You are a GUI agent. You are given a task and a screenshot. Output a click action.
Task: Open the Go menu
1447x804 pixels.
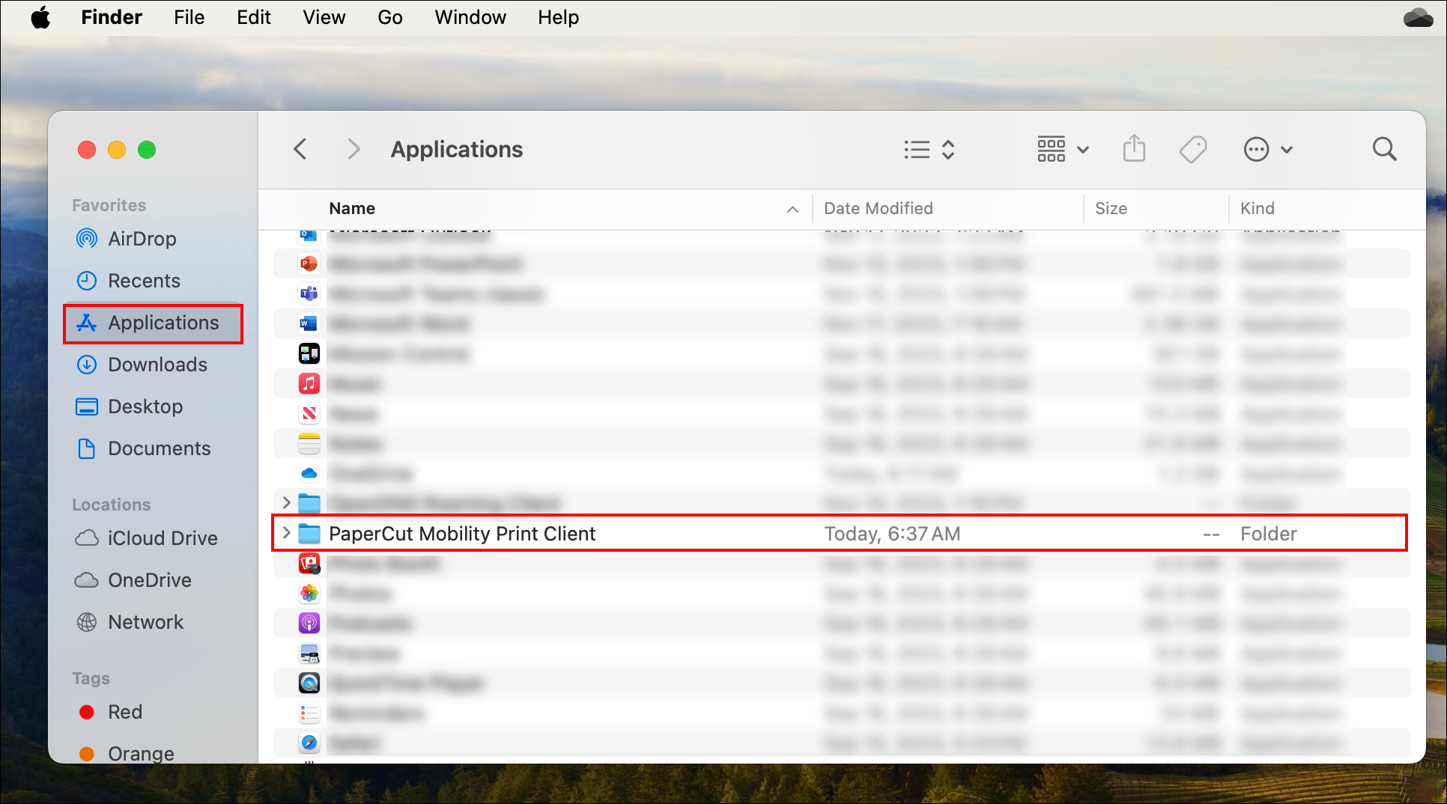tap(389, 17)
